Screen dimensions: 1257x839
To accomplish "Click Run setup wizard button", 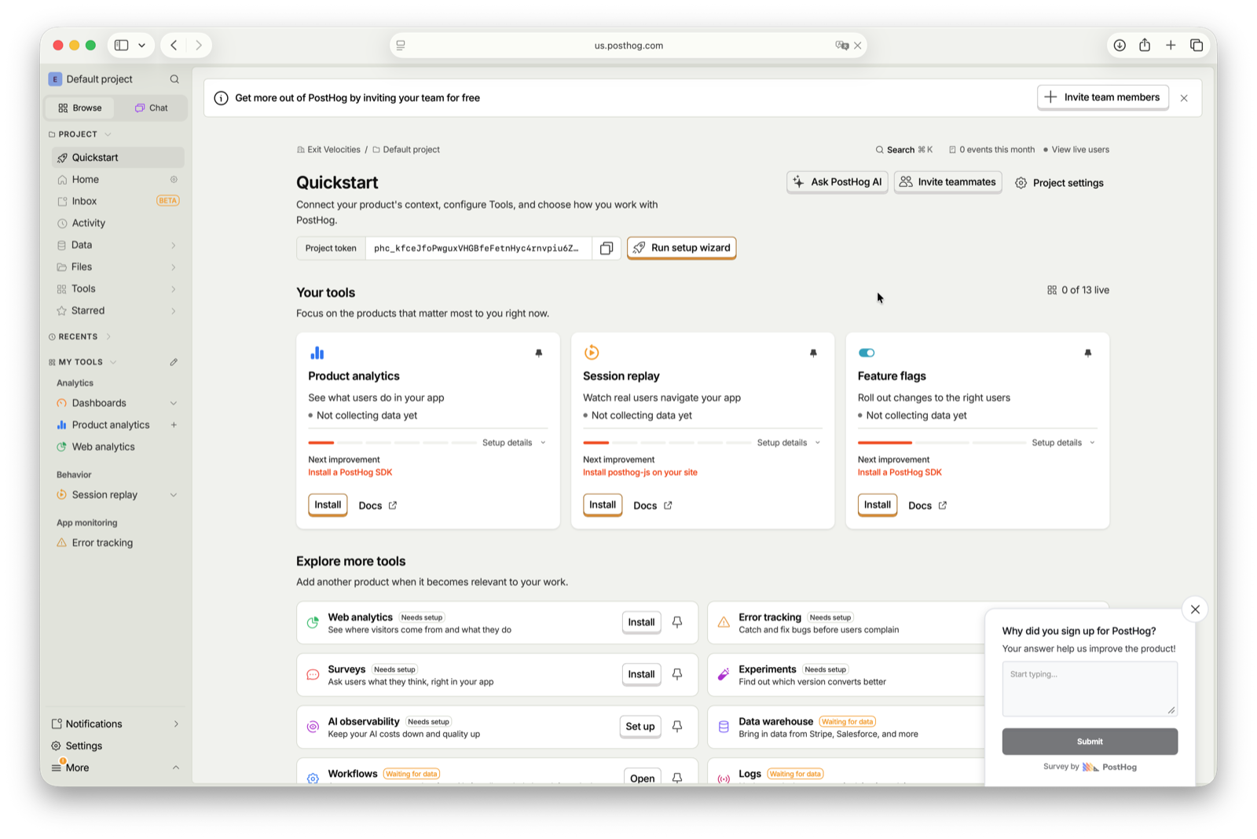I will [x=682, y=248].
